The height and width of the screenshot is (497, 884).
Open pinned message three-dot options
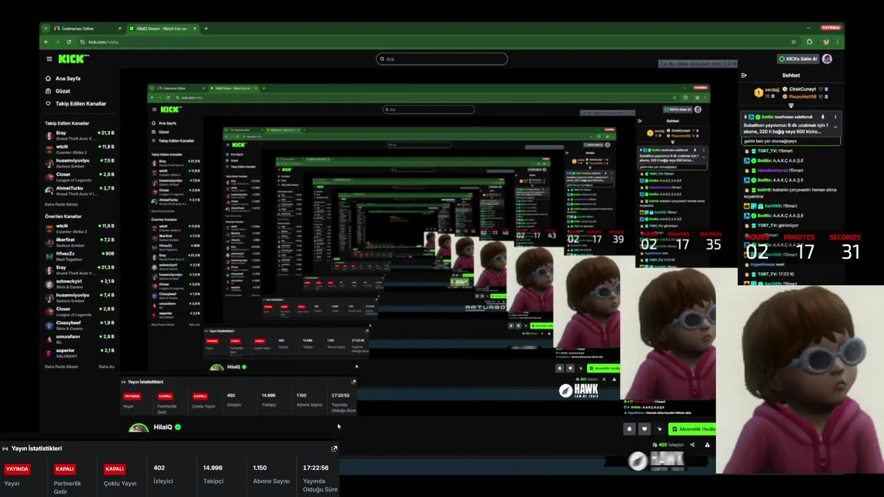(x=835, y=117)
